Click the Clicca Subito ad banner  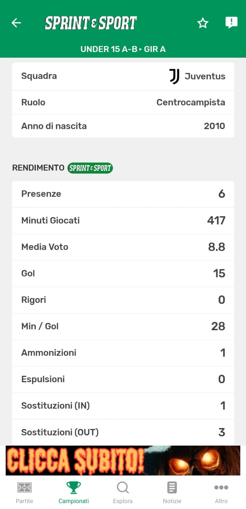tap(123, 460)
